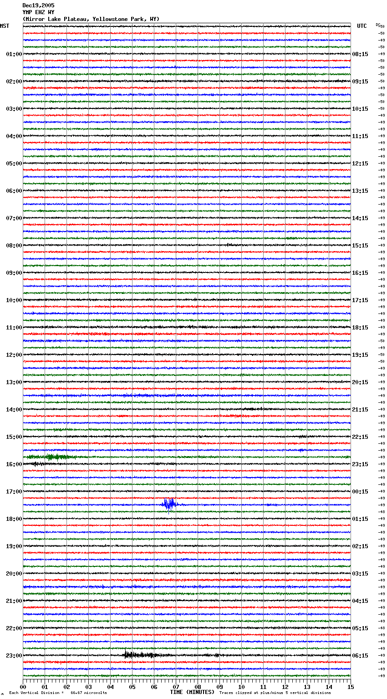
Task: Click the 04:15 UTC time label
Action: point(360,601)
